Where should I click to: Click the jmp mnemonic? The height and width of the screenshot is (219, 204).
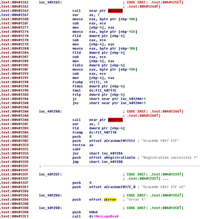[x=76, y=162]
